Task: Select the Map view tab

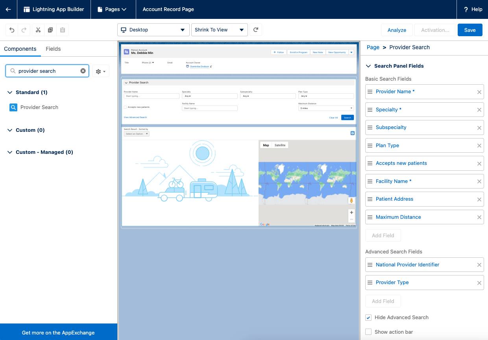Action: pyautogui.click(x=266, y=145)
